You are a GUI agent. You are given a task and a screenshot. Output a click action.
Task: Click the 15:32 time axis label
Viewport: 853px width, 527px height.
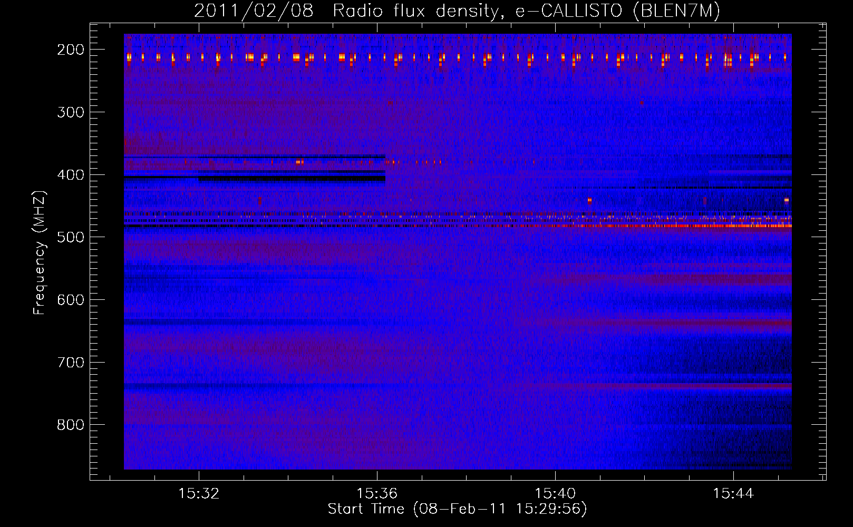(x=199, y=494)
